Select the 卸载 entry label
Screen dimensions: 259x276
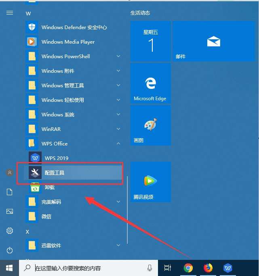coord(50,187)
